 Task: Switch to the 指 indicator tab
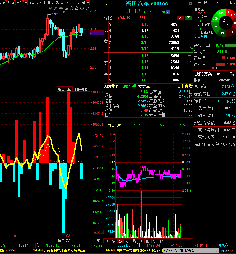pyautogui.click(x=141, y=241)
